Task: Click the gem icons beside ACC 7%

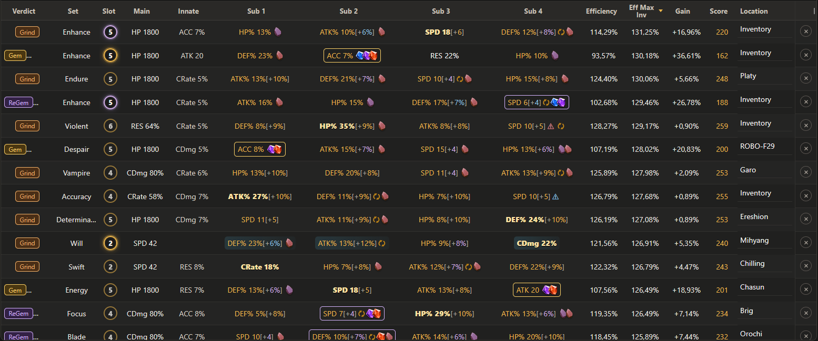Action: click(367, 56)
